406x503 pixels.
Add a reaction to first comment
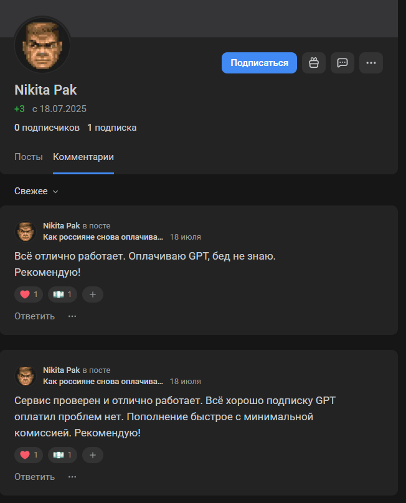[x=93, y=294]
